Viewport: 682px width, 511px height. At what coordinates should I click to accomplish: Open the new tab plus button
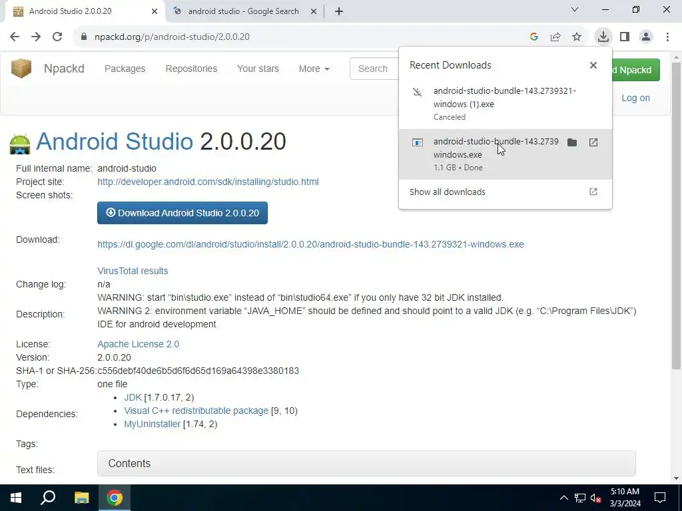(x=339, y=11)
